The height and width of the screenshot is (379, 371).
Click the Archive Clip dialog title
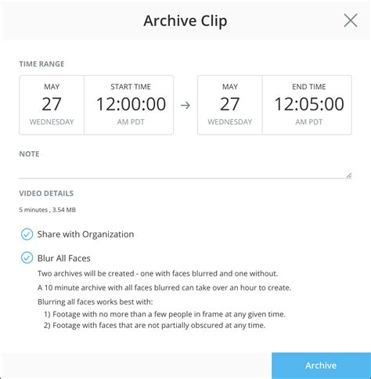click(185, 20)
